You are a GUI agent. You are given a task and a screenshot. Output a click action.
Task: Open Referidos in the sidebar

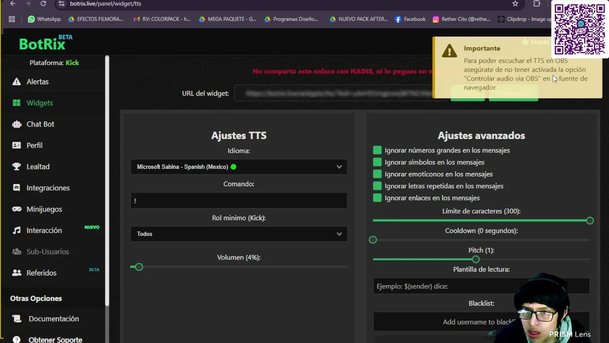pos(41,273)
